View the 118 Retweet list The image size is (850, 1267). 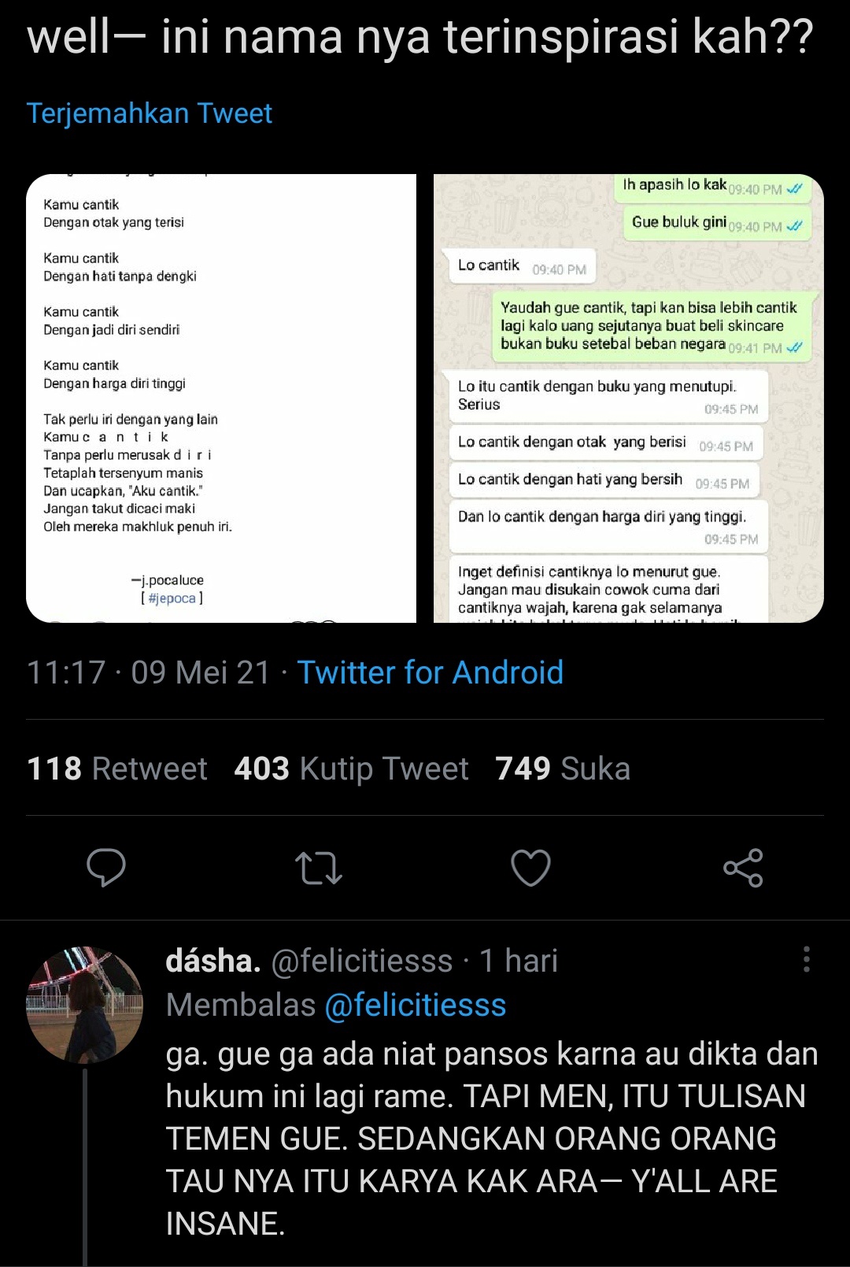(117, 769)
